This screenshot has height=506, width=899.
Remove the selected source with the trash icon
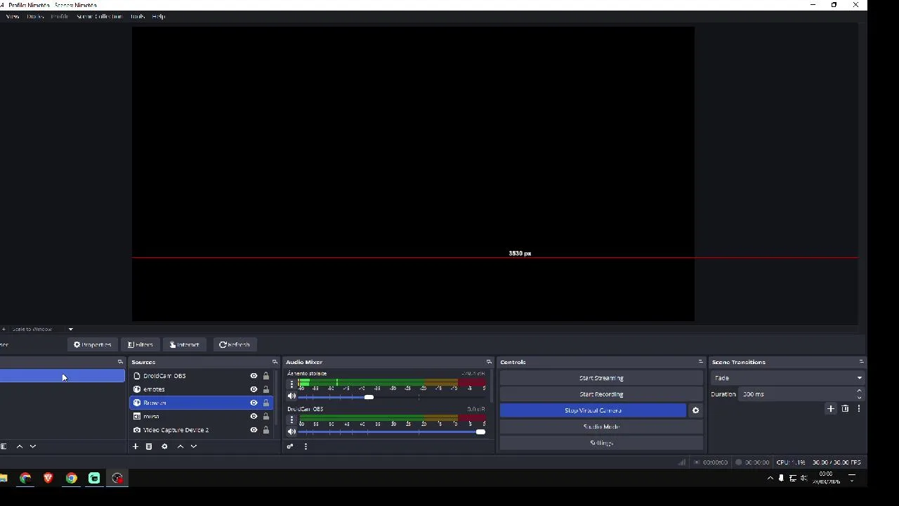click(149, 446)
